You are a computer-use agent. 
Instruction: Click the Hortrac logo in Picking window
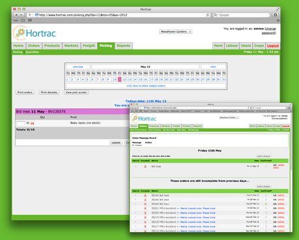(x=34, y=33)
